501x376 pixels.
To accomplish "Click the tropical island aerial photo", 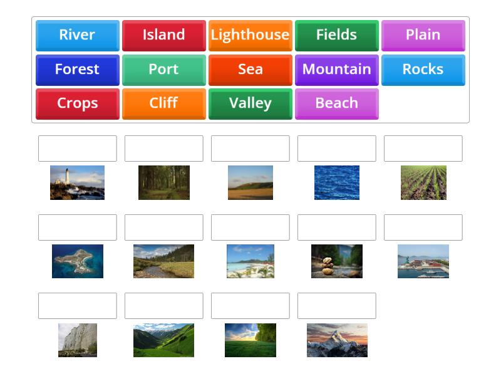I will [76, 262].
